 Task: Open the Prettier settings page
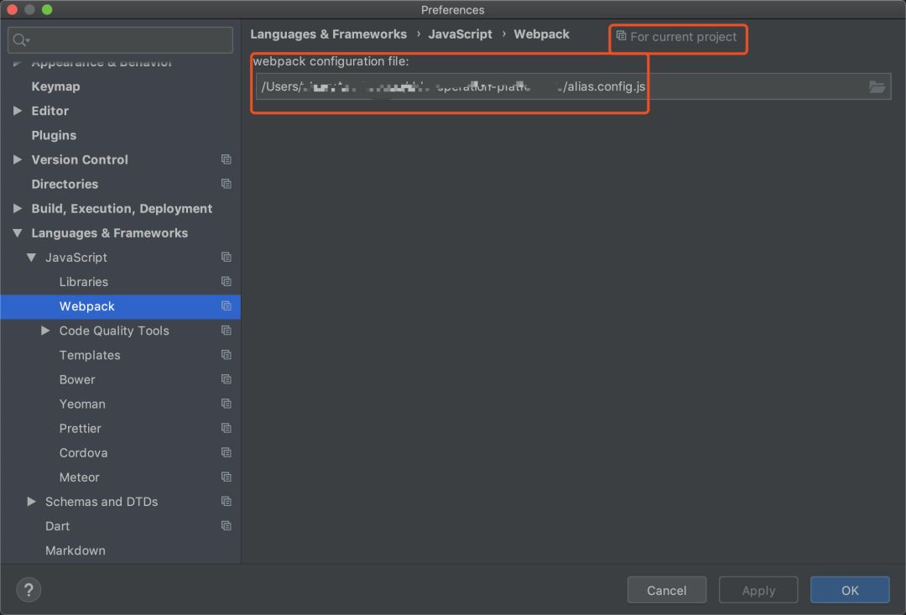[80, 428]
